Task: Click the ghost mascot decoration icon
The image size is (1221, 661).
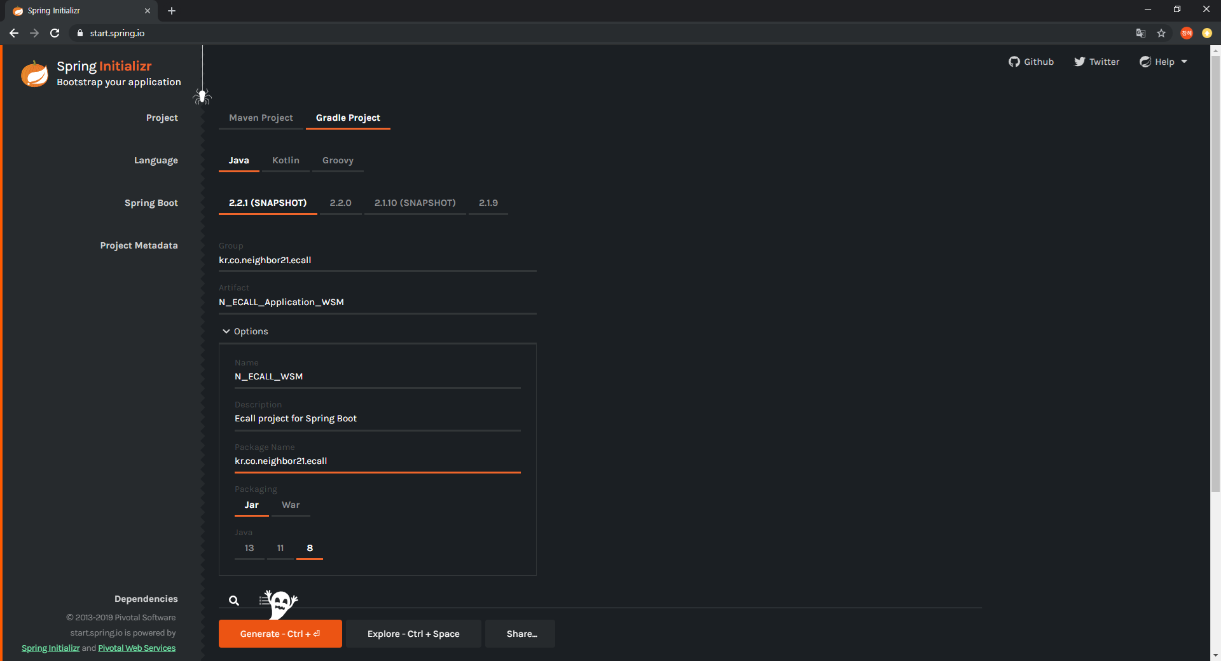Action: (282, 603)
